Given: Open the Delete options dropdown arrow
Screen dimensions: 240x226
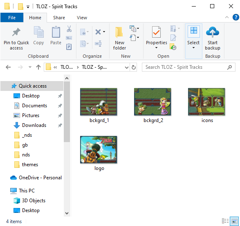Looking at the screenshot, I should (x=104, y=32).
